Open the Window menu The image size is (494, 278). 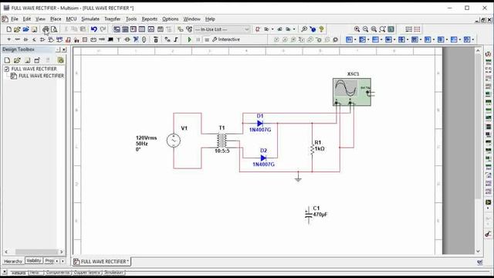pyautogui.click(x=192, y=19)
